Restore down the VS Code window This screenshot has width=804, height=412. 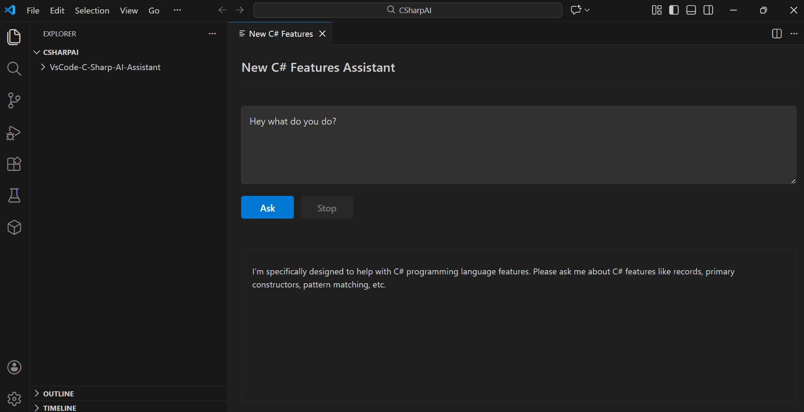(763, 10)
